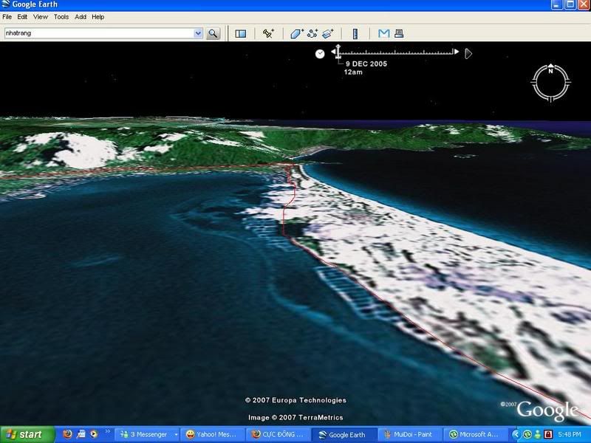Click the Image © 2007 TerraMetrics text
This screenshot has width=591, height=443.
tap(295, 417)
